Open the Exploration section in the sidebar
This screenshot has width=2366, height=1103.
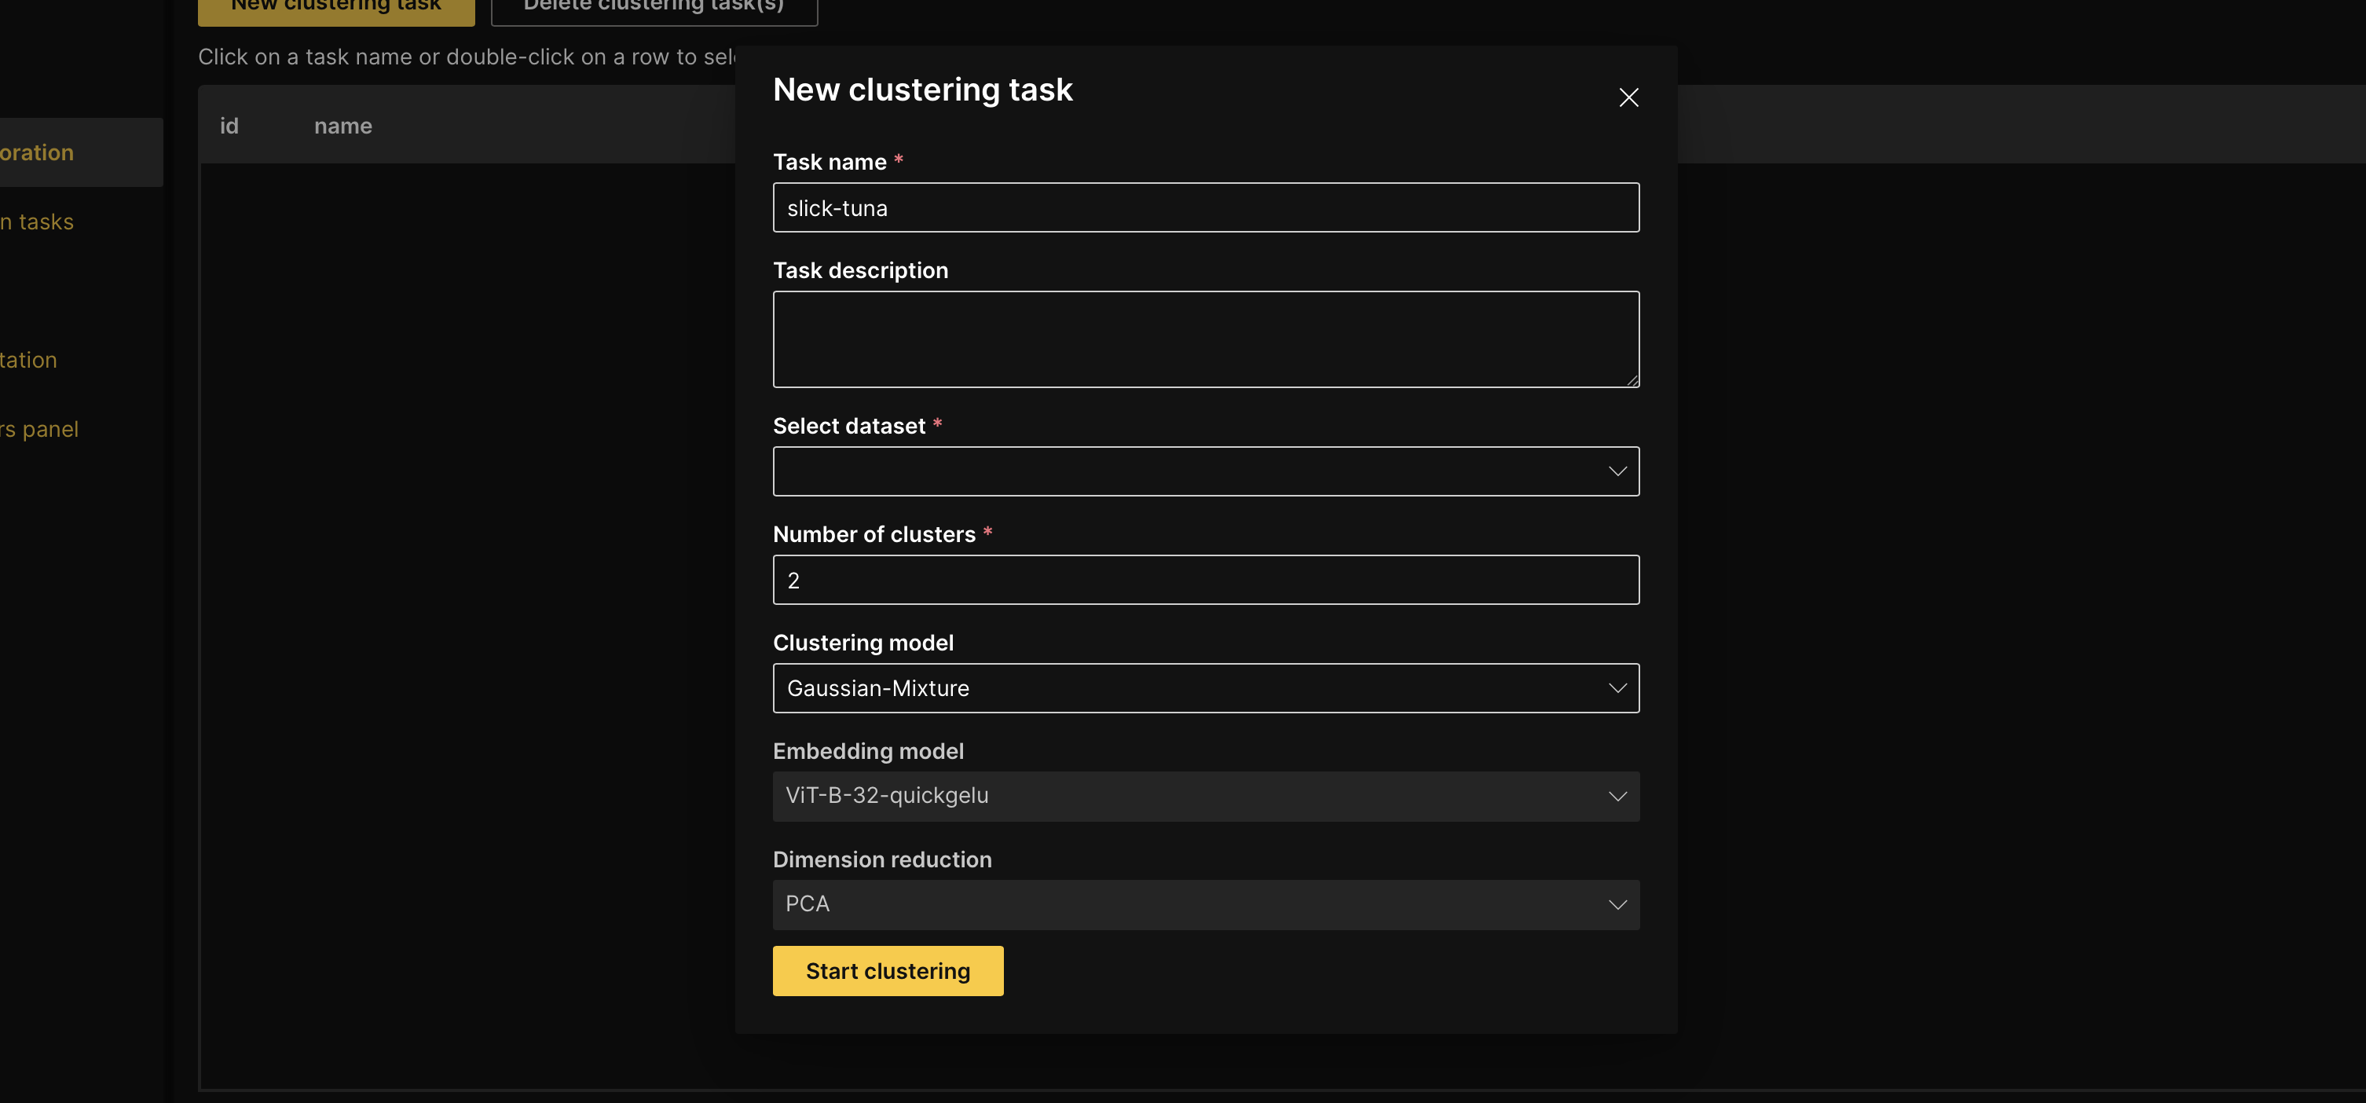coord(37,152)
